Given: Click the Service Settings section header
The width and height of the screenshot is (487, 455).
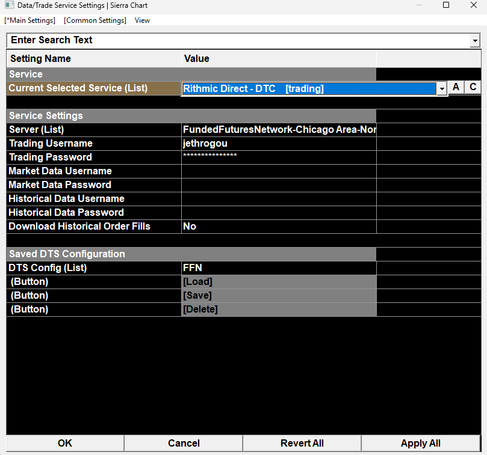Looking at the screenshot, I should (x=191, y=116).
